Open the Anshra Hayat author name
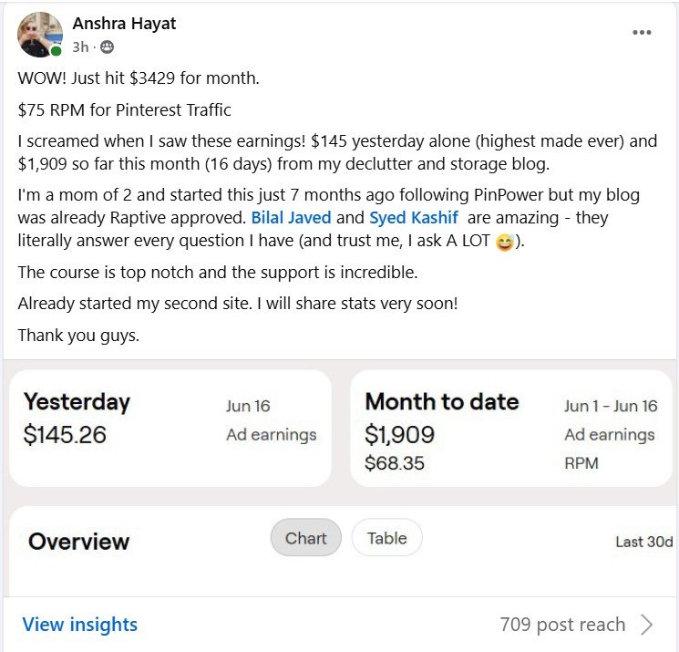This screenshot has height=652, width=679. [124, 24]
